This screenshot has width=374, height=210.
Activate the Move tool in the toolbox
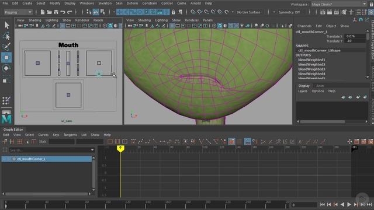coord(6,57)
